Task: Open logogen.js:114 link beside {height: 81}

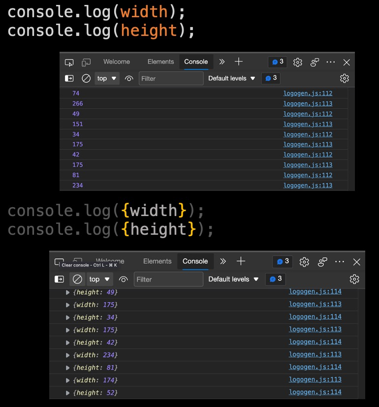Action: point(315,367)
